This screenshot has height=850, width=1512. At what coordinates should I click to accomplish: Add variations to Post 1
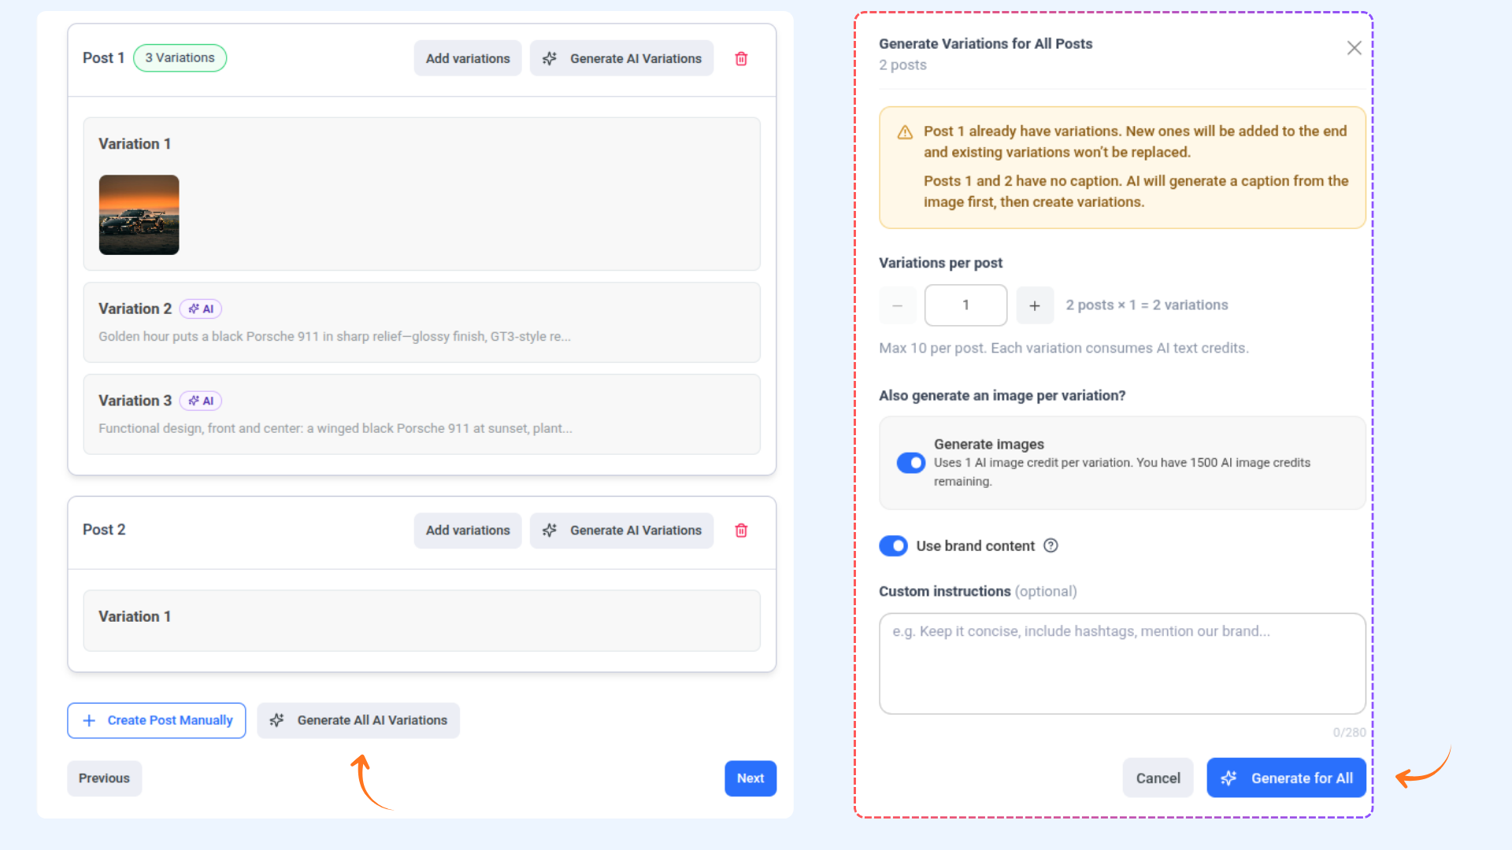(x=468, y=59)
